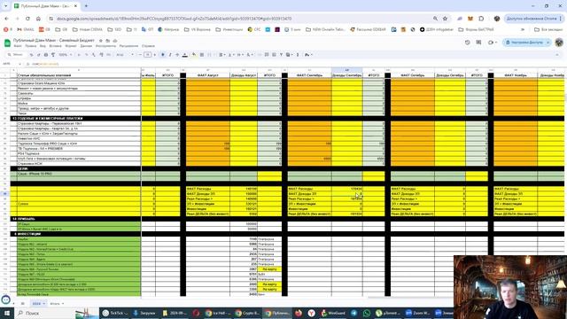Open the Data menu
Screen dimensions: 567x319
pyautogui.click(x=86, y=46)
